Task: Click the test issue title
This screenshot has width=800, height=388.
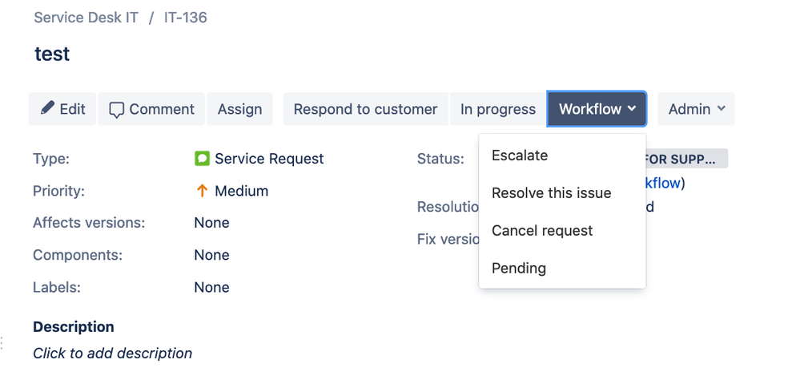Action: tap(52, 55)
